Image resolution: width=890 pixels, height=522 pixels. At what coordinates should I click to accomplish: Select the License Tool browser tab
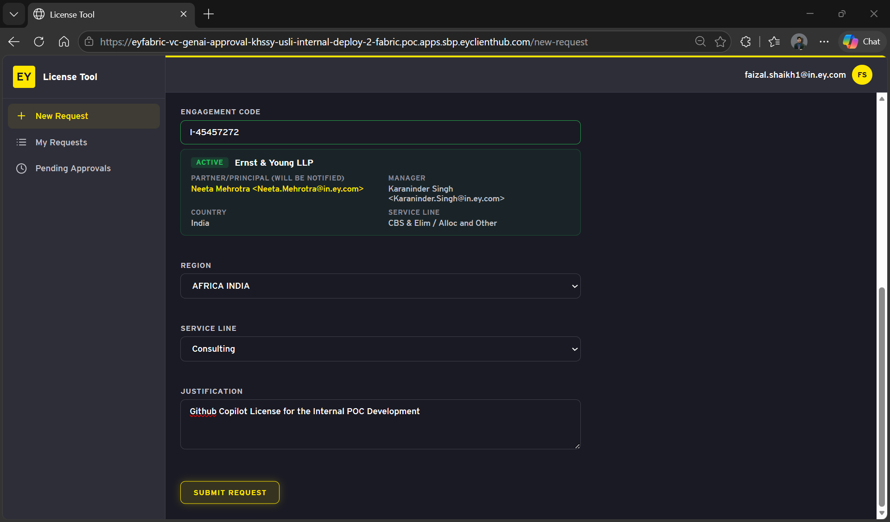111,14
